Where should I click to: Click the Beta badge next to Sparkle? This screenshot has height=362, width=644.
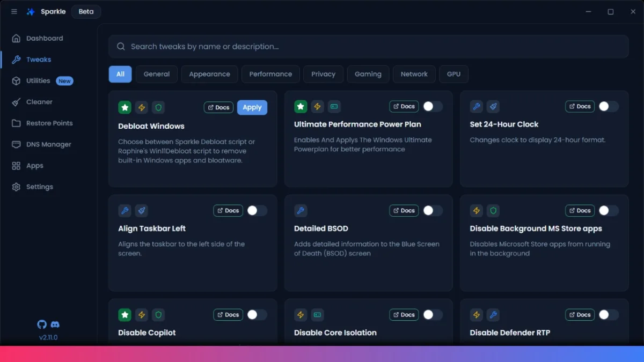click(x=86, y=11)
